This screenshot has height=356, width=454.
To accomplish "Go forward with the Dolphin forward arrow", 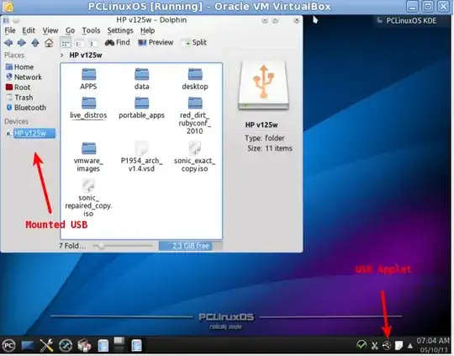I will tap(21, 43).
